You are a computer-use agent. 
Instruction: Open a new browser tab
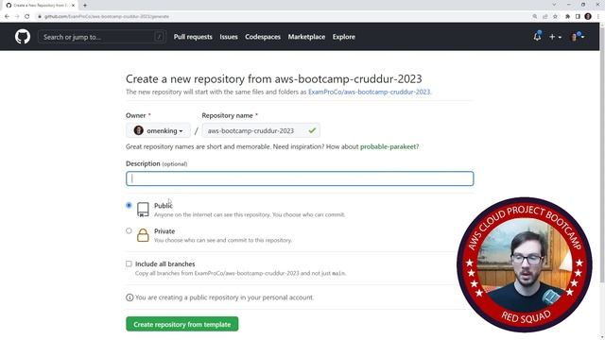coord(85,6)
